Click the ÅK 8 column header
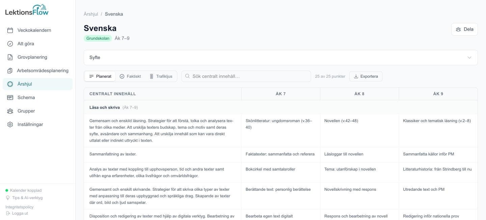The height and width of the screenshot is (220, 486). click(359, 94)
